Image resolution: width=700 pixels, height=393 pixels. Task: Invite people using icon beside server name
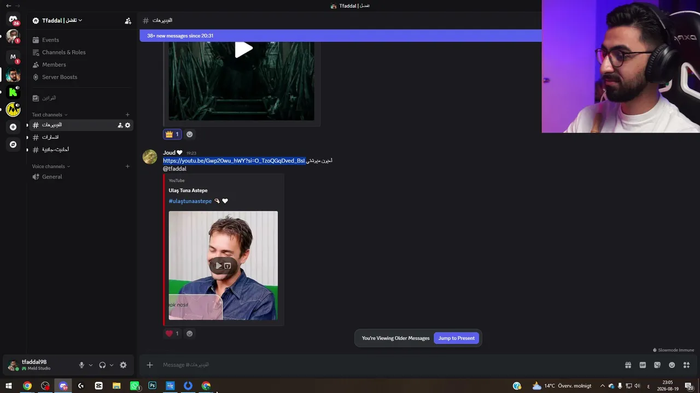coord(128,21)
